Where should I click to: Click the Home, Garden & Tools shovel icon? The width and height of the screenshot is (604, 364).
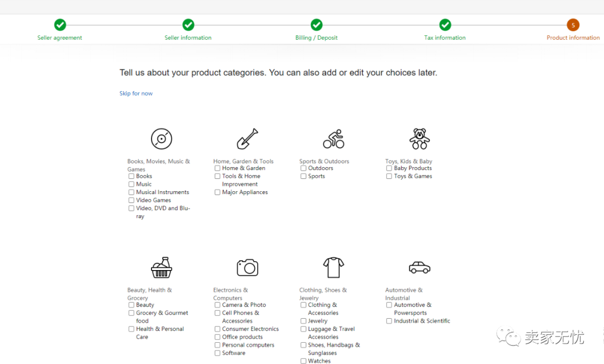(x=247, y=139)
